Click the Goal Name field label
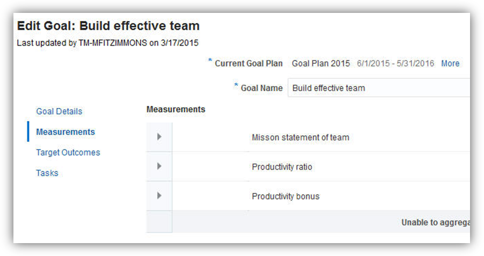The image size is (484, 256). [261, 88]
